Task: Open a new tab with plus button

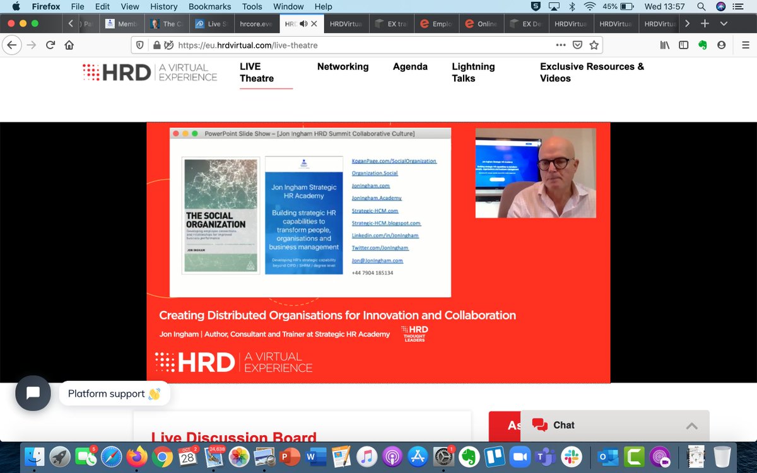Action: 705,23
